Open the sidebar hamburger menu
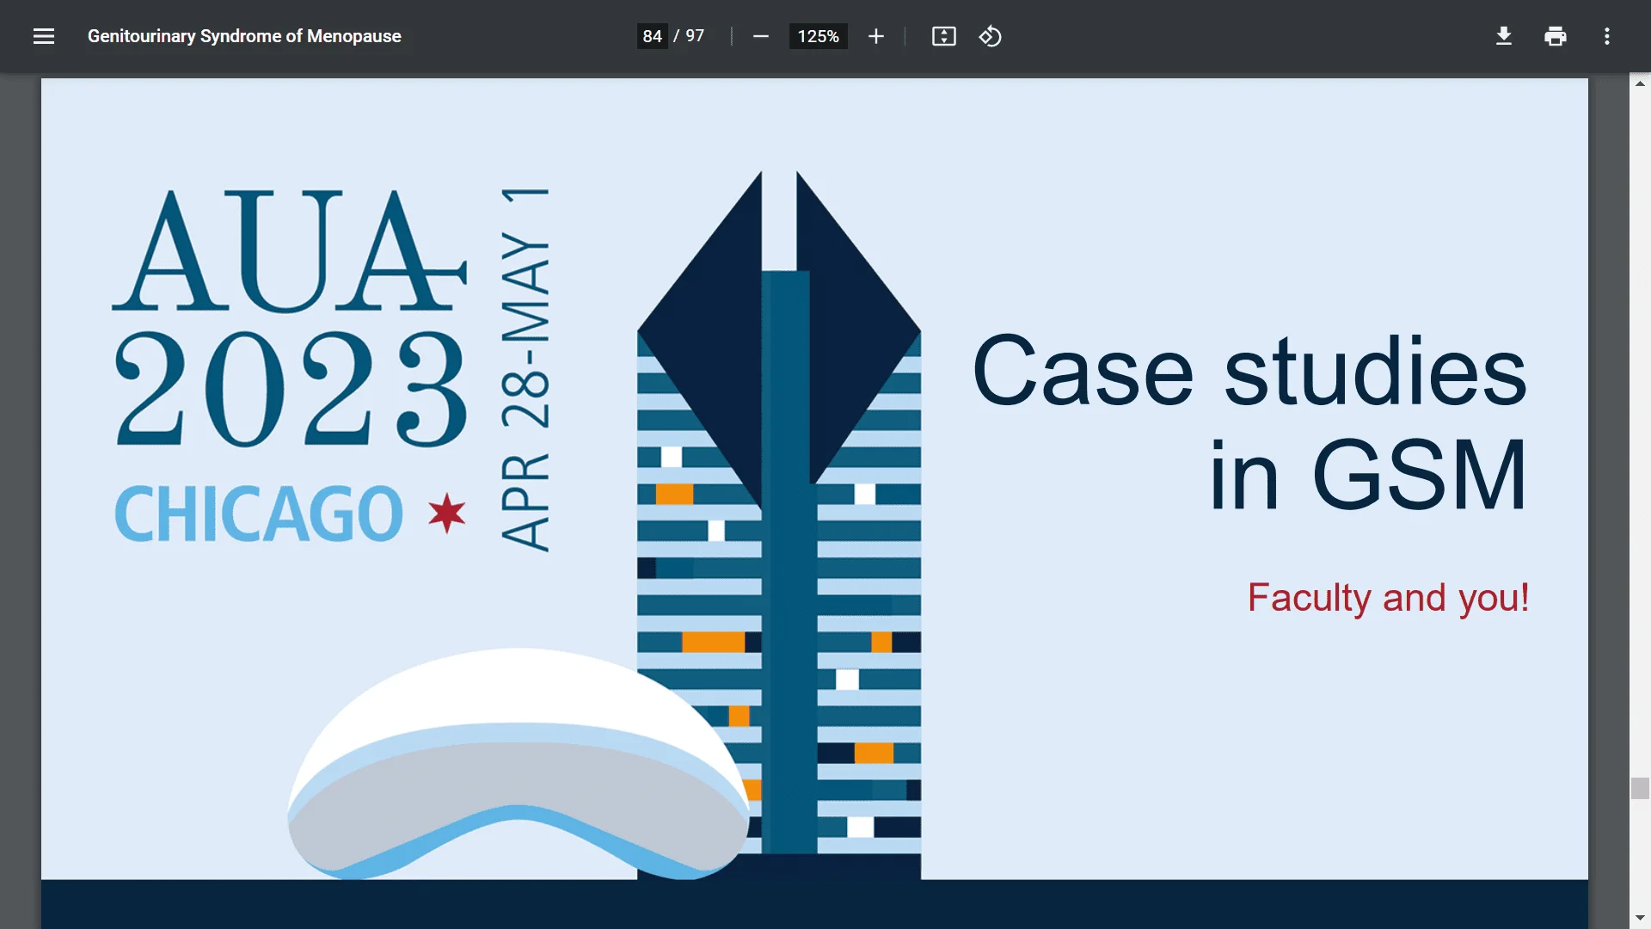The height and width of the screenshot is (929, 1651). 44,36
